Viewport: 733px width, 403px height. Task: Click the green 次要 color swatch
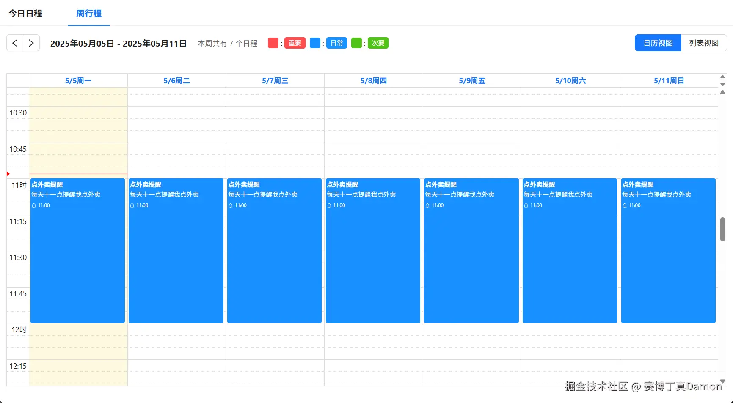tap(356, 43)
